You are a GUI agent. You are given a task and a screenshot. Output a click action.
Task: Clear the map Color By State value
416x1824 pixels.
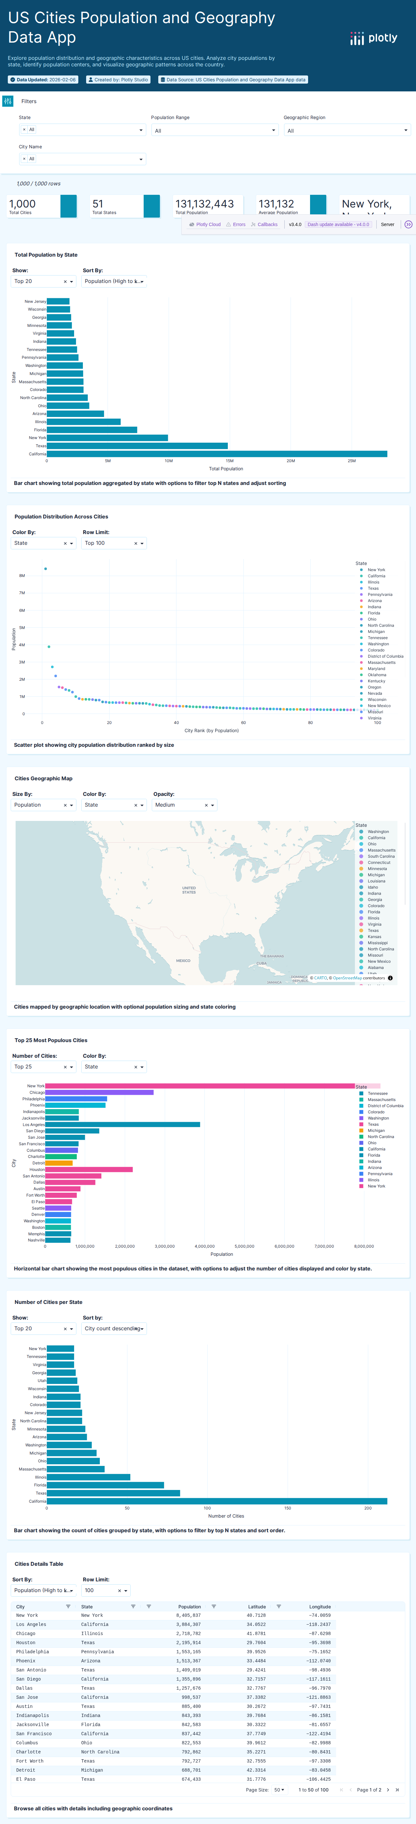point(136,805)
